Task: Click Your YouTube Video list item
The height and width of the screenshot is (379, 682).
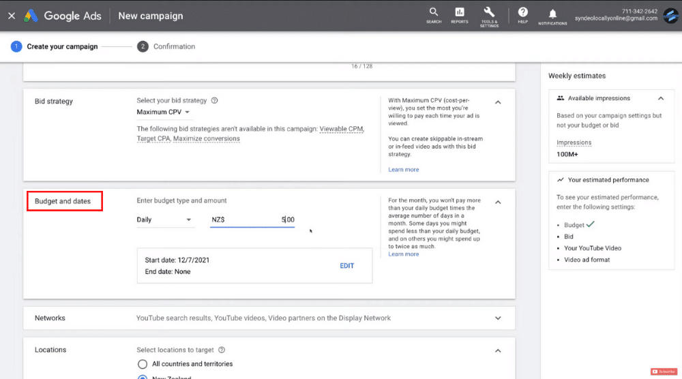Action: point(593,248)
